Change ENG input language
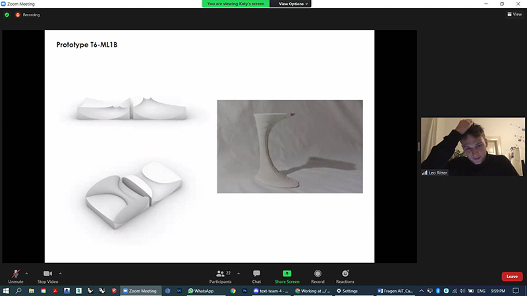 click(x=481, y=291)
